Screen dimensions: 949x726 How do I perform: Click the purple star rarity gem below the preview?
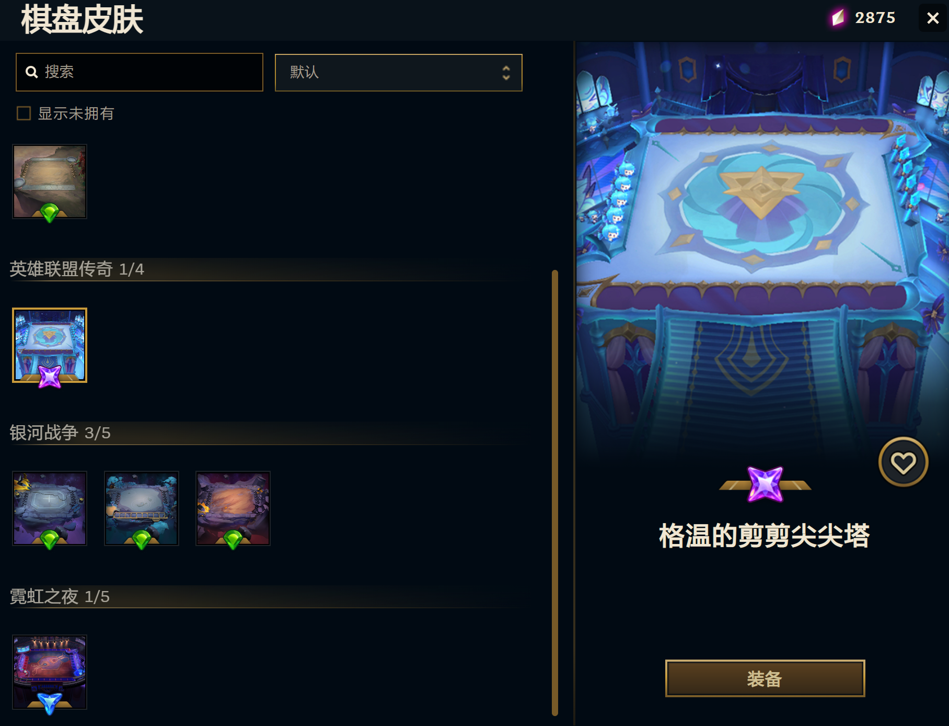coord(765,484)
